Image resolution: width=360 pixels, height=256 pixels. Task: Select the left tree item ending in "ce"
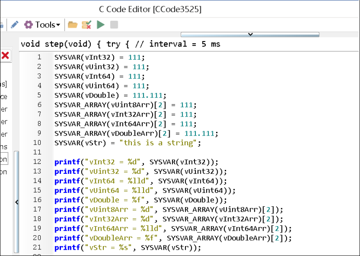pyautogui.click(x=4, y=97)
